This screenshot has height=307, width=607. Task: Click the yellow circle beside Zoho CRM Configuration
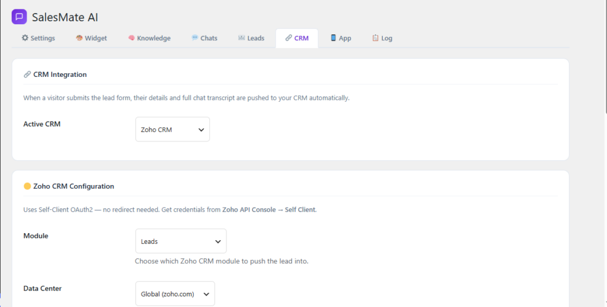pyautogui.click(x=27, y=186)
